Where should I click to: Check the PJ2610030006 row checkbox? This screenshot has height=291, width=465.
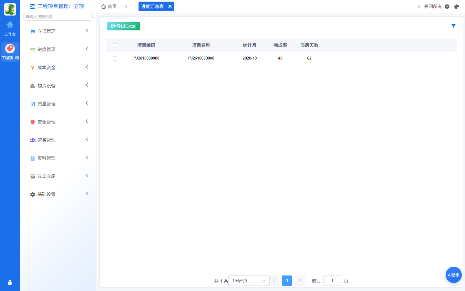coord(115,59)
